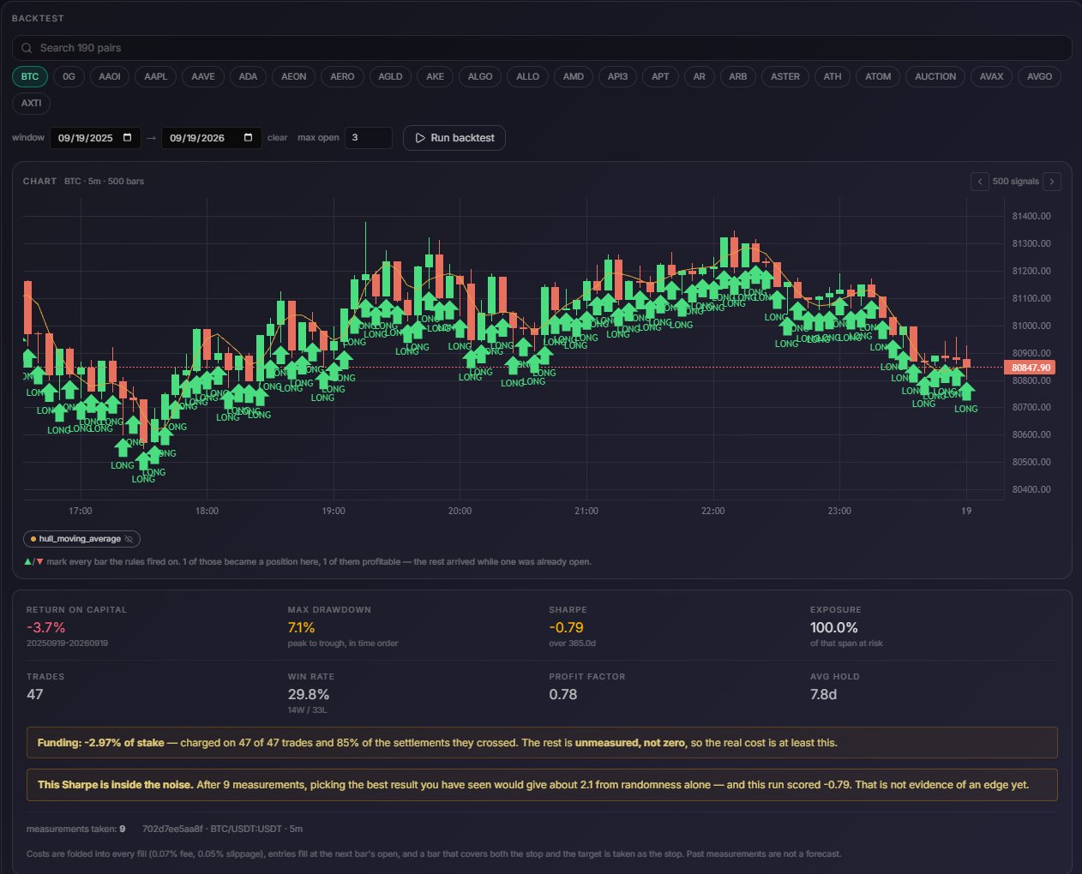The image size is (1082, 874).
Task: Select the BTC pair chip
Action: pos(30,76)
